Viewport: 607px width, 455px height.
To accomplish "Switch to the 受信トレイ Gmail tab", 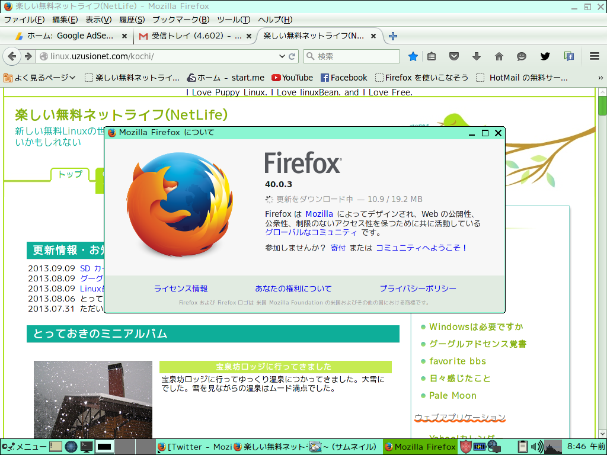I will tap(194, 36).
